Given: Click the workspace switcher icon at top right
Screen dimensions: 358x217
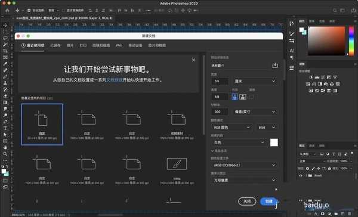Looking at the screenshot, I should coord(342,10).
